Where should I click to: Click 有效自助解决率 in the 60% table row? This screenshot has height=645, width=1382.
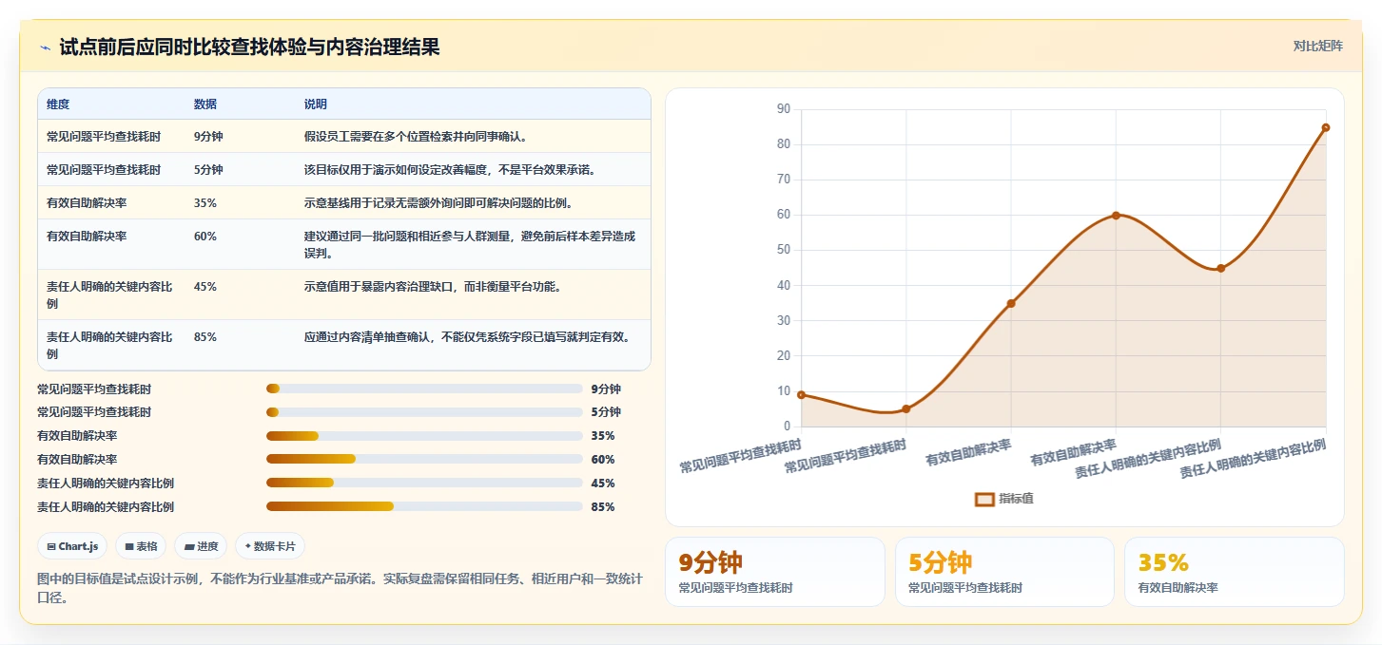pos(87,237)
